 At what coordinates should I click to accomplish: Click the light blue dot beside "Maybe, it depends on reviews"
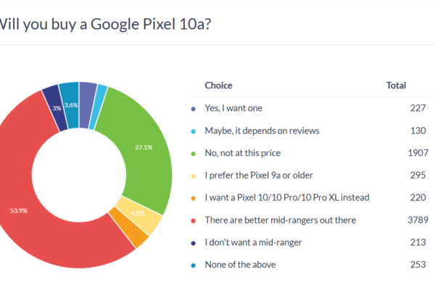193,131
